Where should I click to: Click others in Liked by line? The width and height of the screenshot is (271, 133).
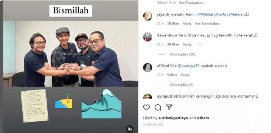[203, 118]
